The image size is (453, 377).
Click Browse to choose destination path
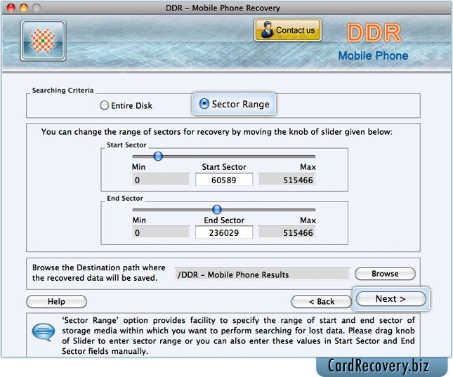pyautogui.click(x=385, y=274)
